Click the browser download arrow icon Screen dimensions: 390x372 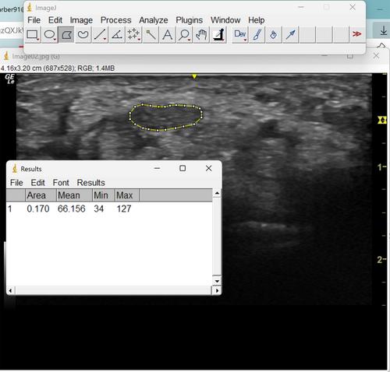(383, 31)
